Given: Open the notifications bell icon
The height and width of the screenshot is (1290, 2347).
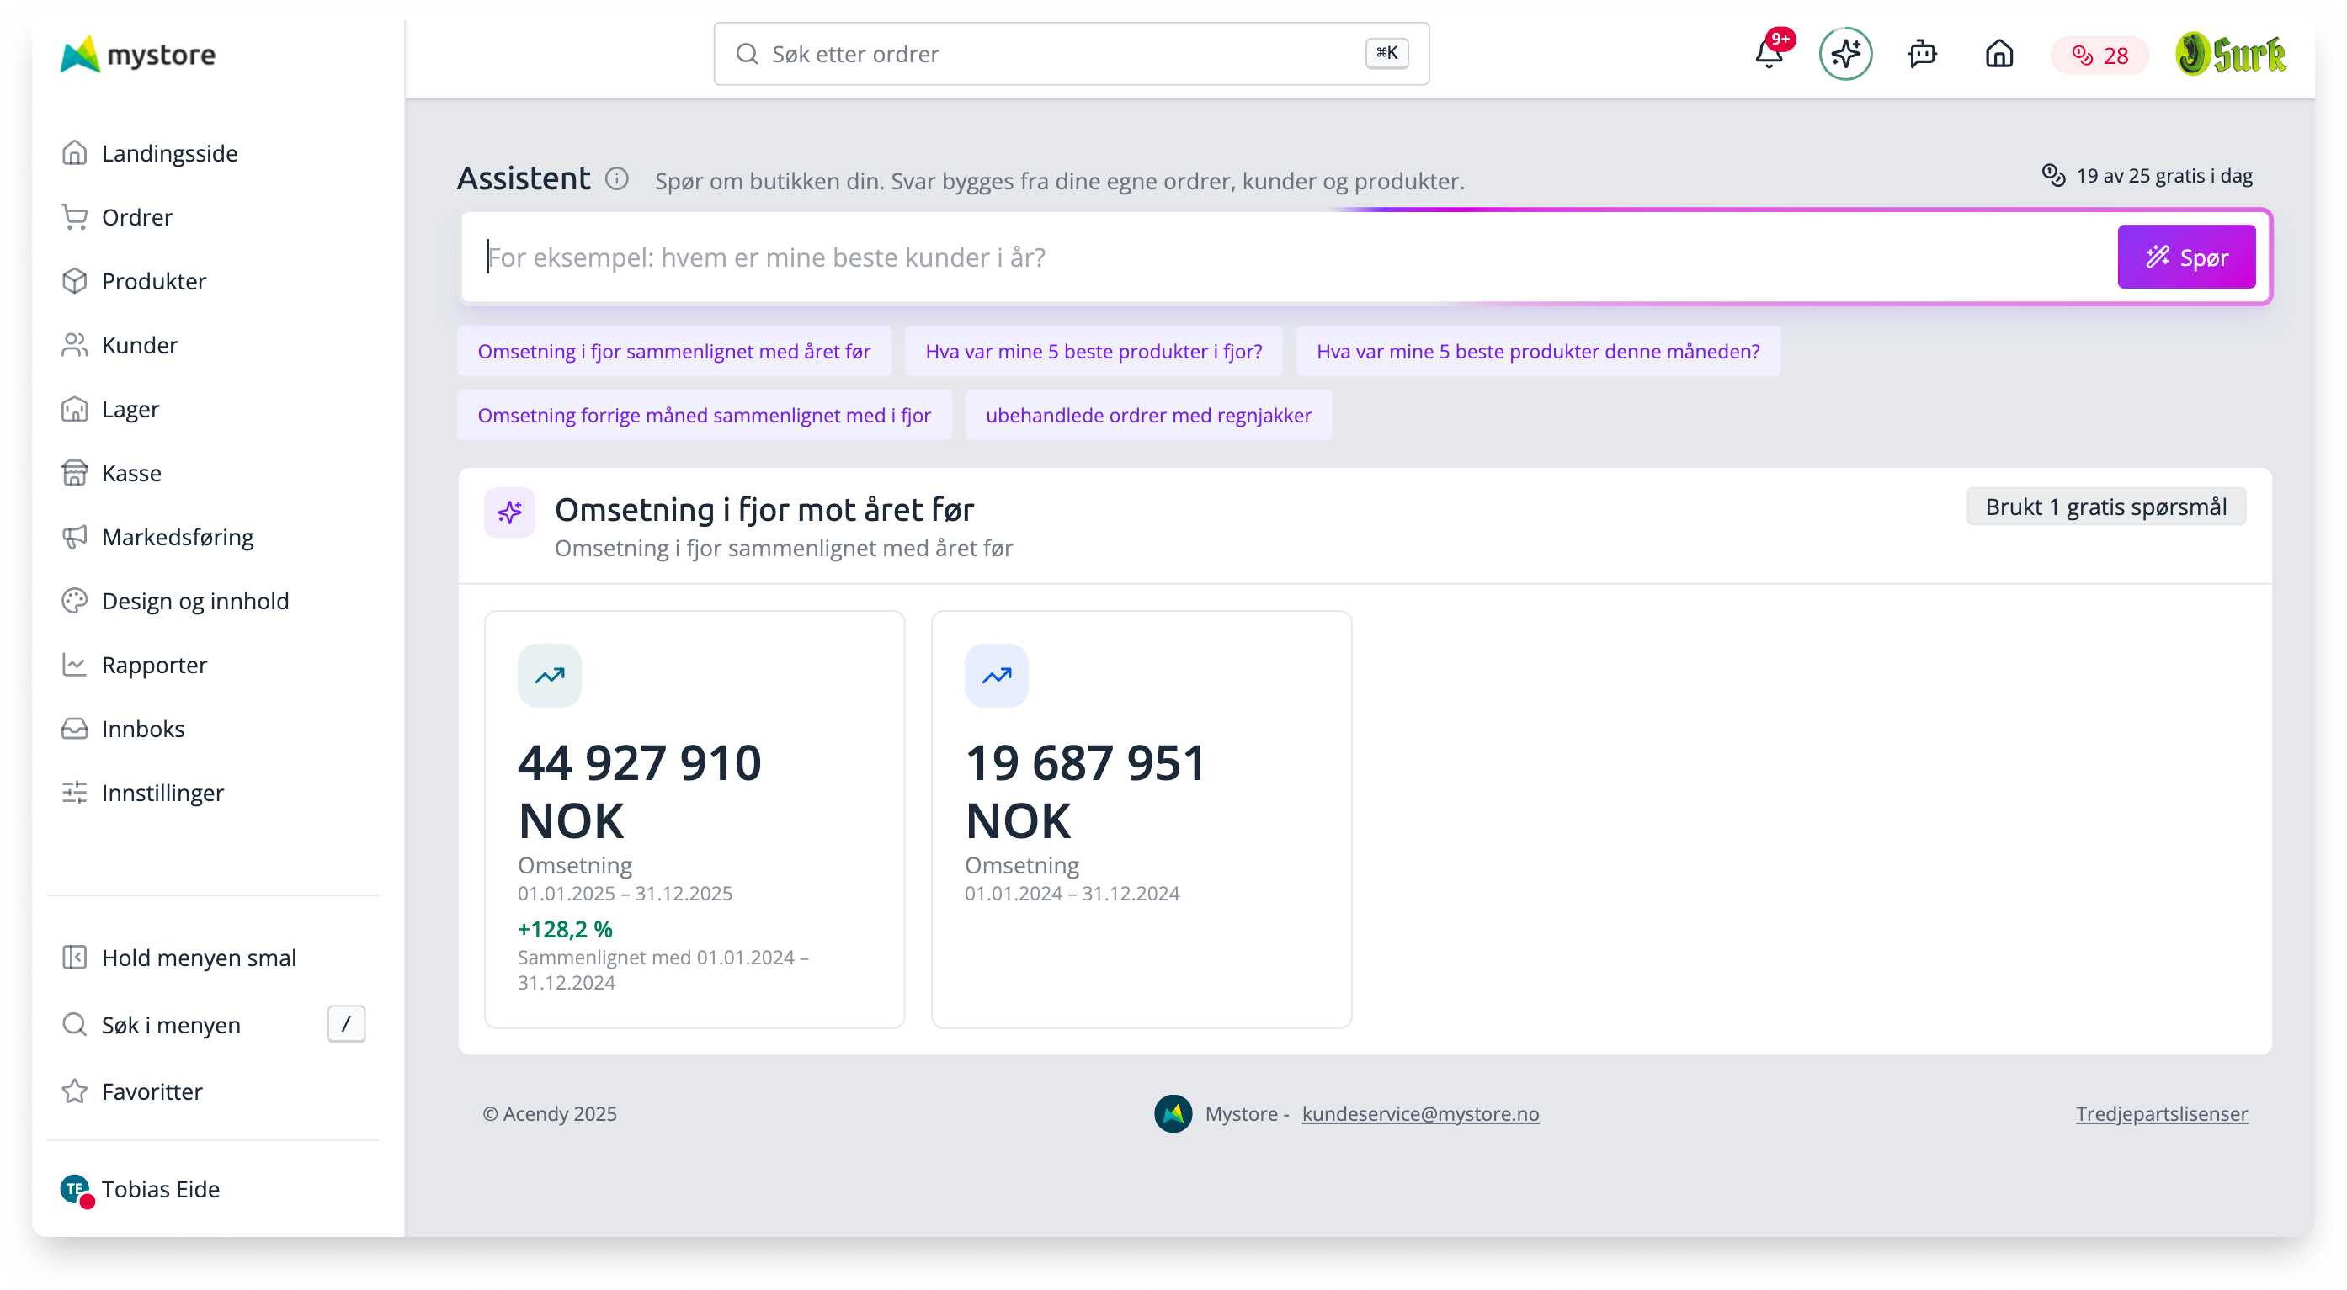Looking at the screenshot, I should tap(1769, 54).
